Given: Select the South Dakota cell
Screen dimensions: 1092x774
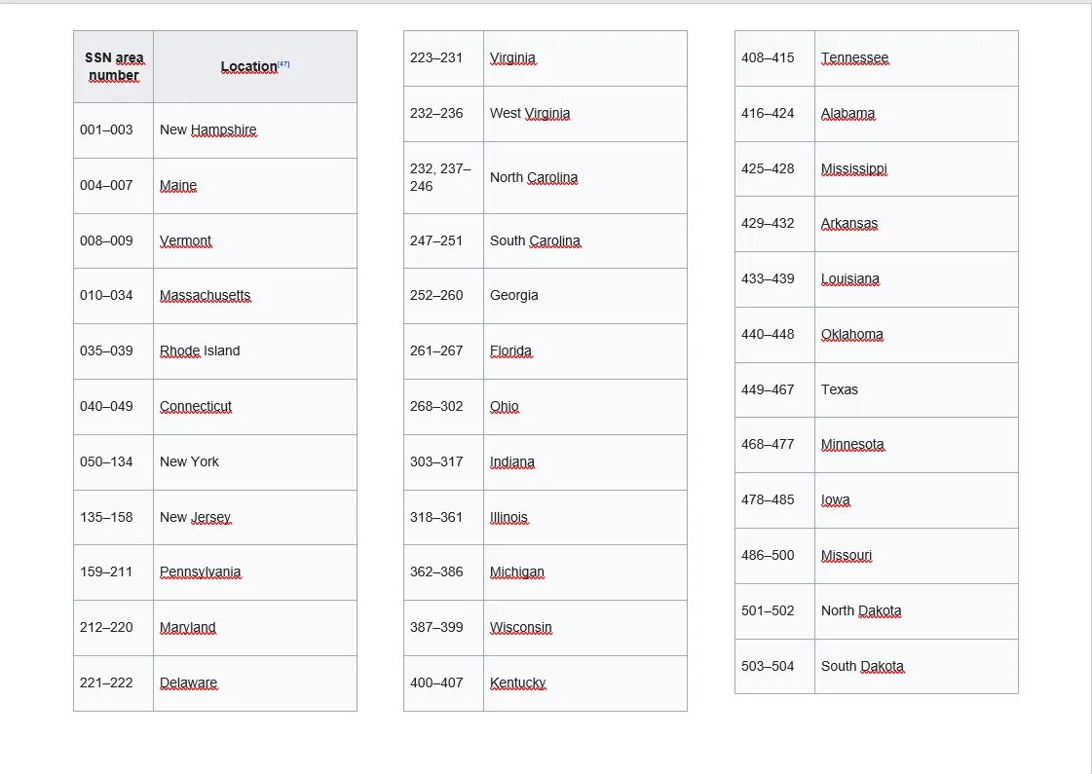Looking at the screenshot, I should coord(917,667).
